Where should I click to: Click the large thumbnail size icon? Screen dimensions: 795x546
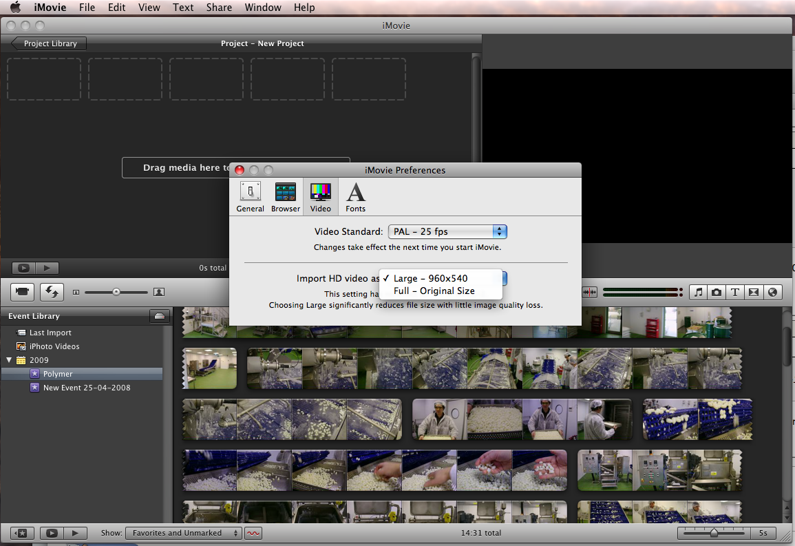[159, 292]
